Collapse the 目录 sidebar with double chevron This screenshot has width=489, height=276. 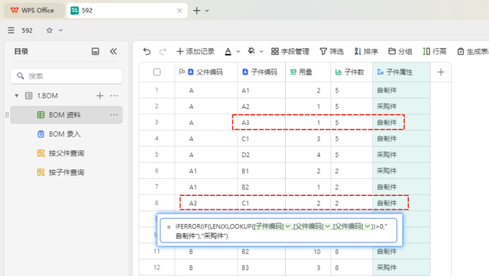click(x=113, y=51)
